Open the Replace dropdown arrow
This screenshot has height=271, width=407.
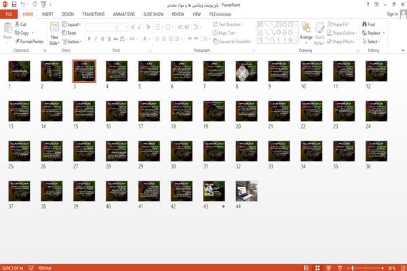coord(383,33)
